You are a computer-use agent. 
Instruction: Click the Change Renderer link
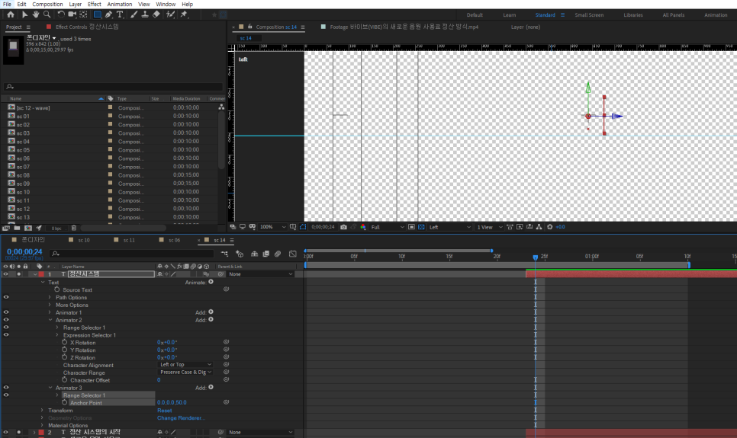(181, 417)
